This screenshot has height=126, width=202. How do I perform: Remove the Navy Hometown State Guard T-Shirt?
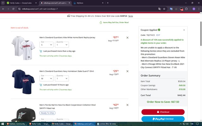coord(128,71)
